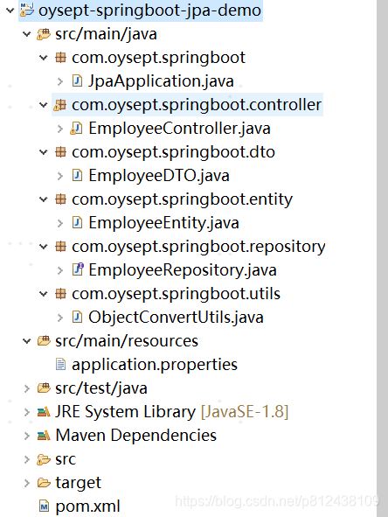Click the EmployeeRepository.java interface icon
This screenshot has width=388, height=517.
coord(78,269)
